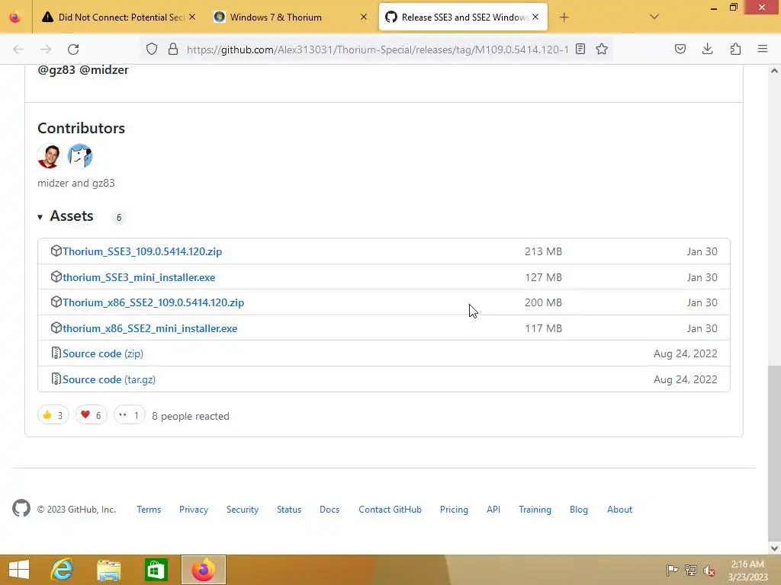
Task: Click the taskbar clock showing 2:16 AM
Action: 747,571
